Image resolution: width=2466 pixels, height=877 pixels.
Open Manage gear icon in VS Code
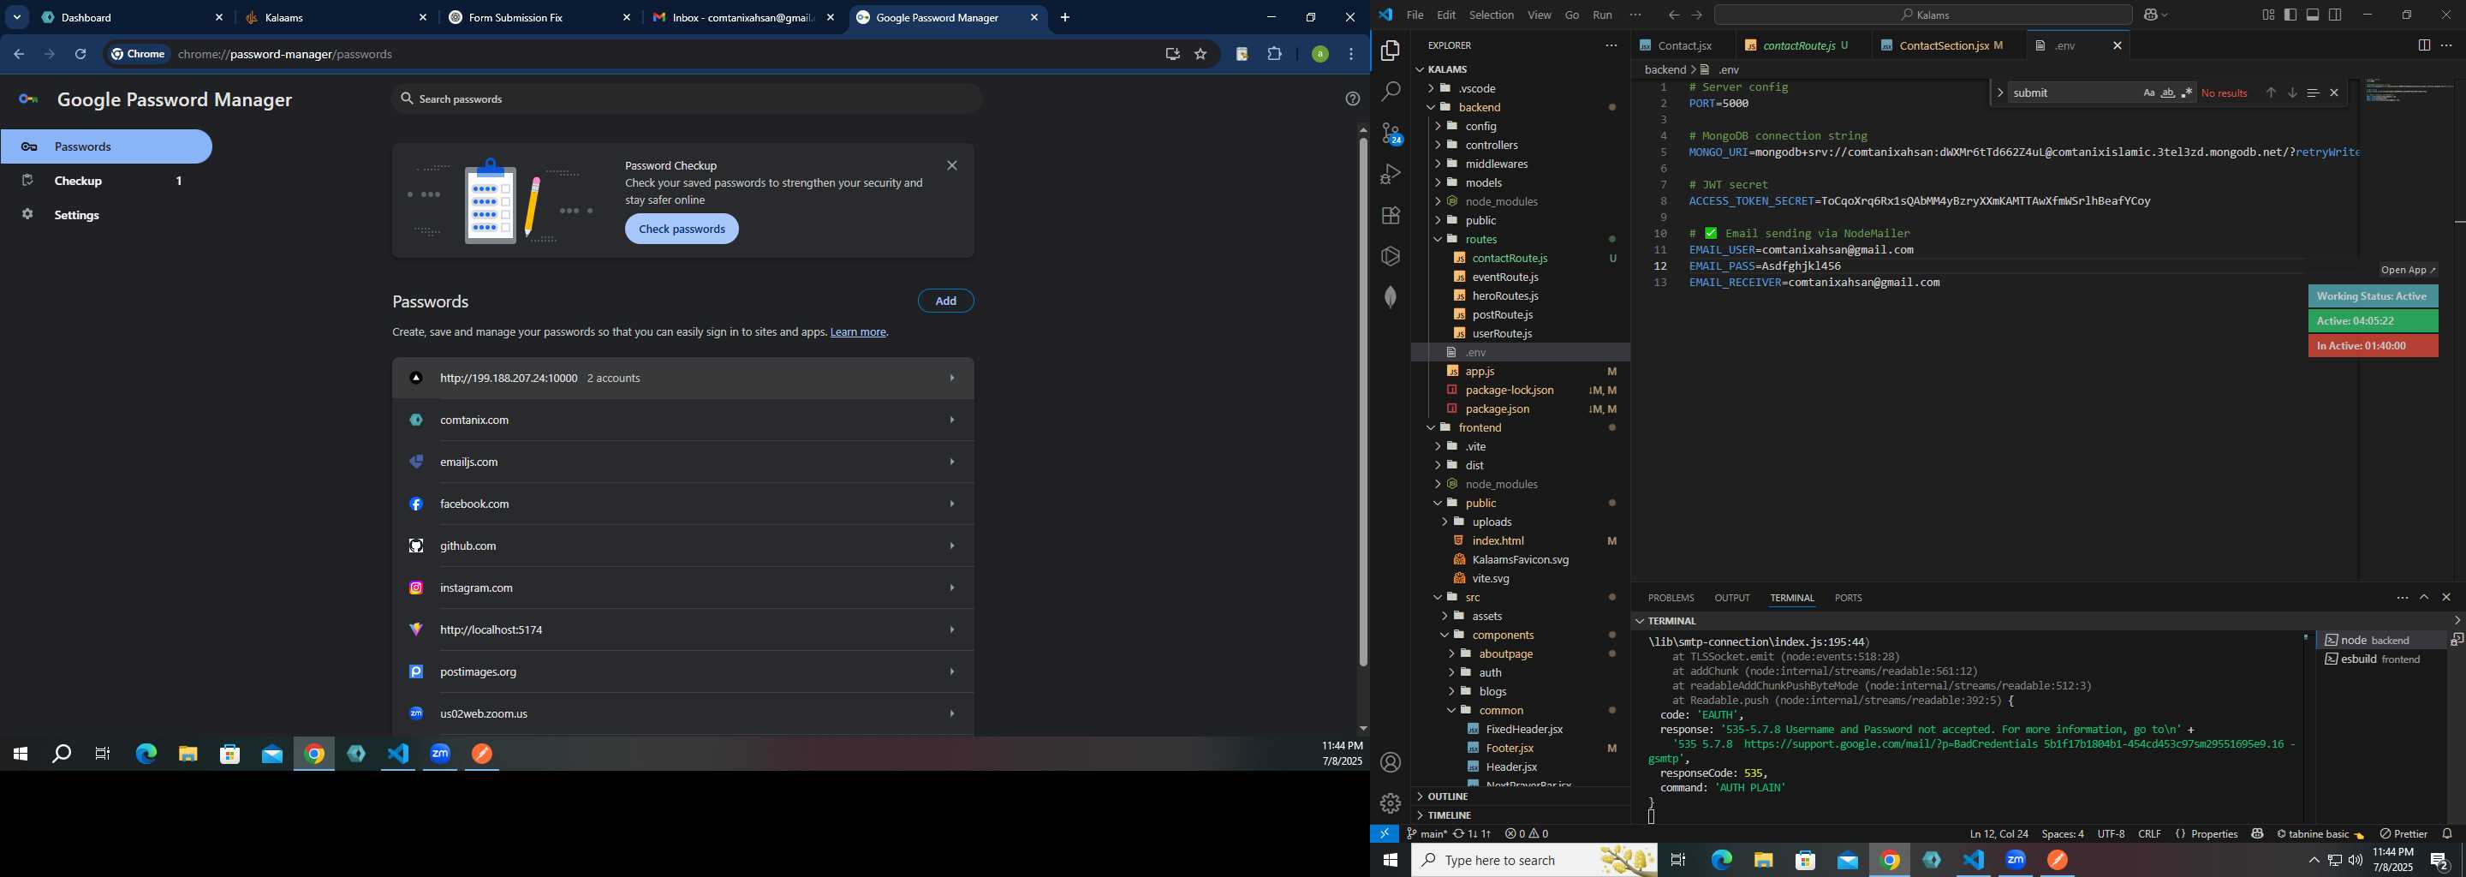[1390, 803]
